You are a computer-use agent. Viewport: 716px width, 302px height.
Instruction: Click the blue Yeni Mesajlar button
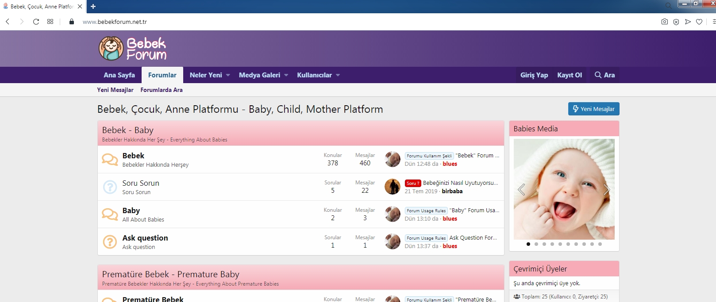point(594,109)
